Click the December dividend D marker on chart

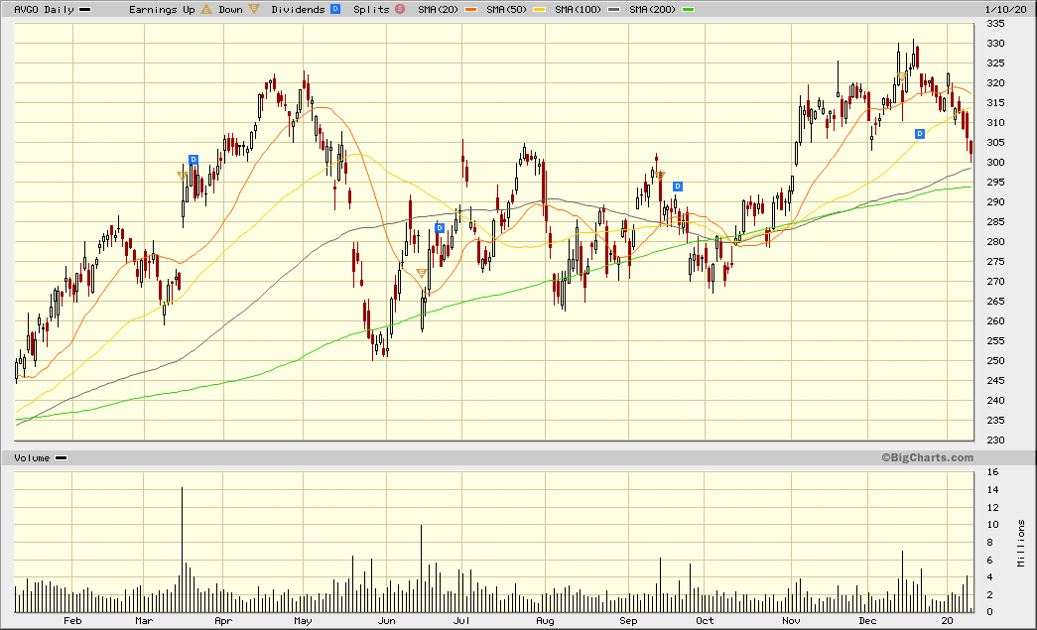(x=920, y=133)
